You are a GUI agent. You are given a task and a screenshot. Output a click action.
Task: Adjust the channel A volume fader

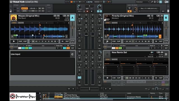click(86, 35)
